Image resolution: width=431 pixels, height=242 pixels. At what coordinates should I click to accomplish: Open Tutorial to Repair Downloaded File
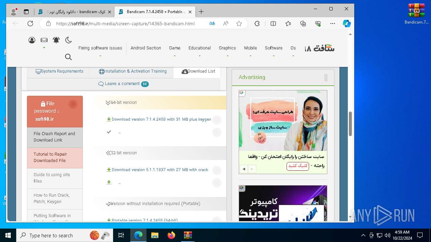[55, 157]
